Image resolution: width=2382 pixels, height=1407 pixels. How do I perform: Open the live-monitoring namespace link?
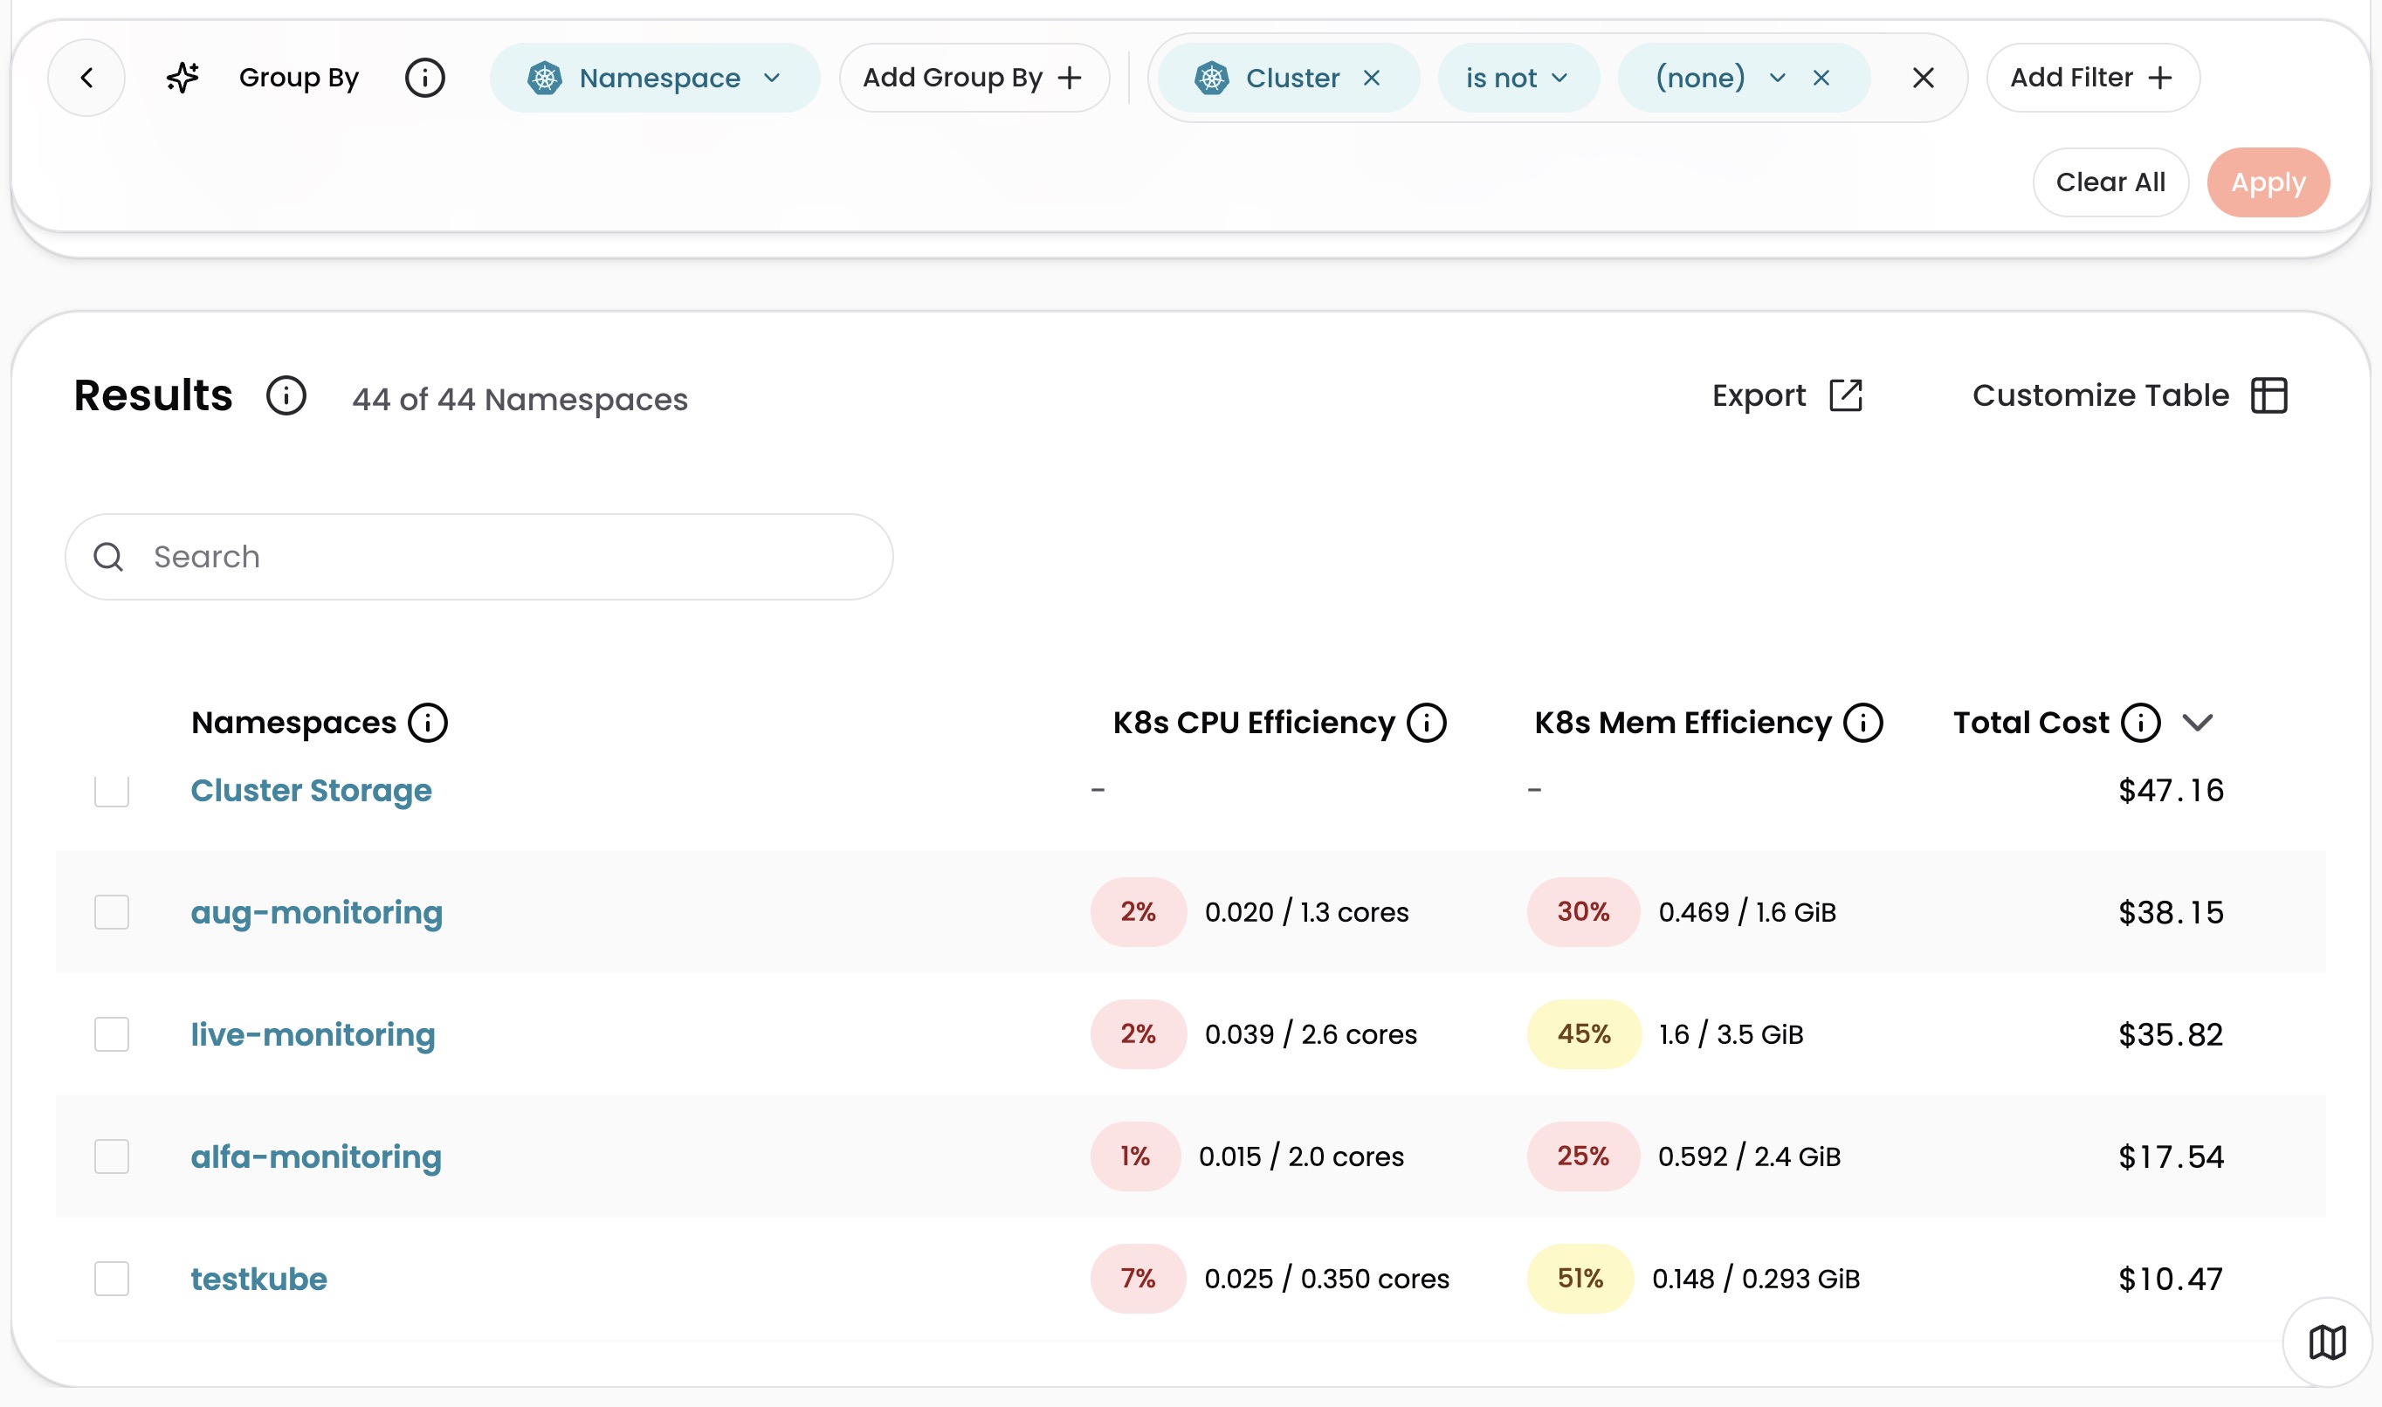[x=313, y=1035]
